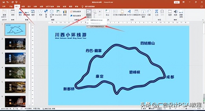205x111 pixels.
Task: Adjust the zoom slider in status bar
Action: [x=186, y=109]
